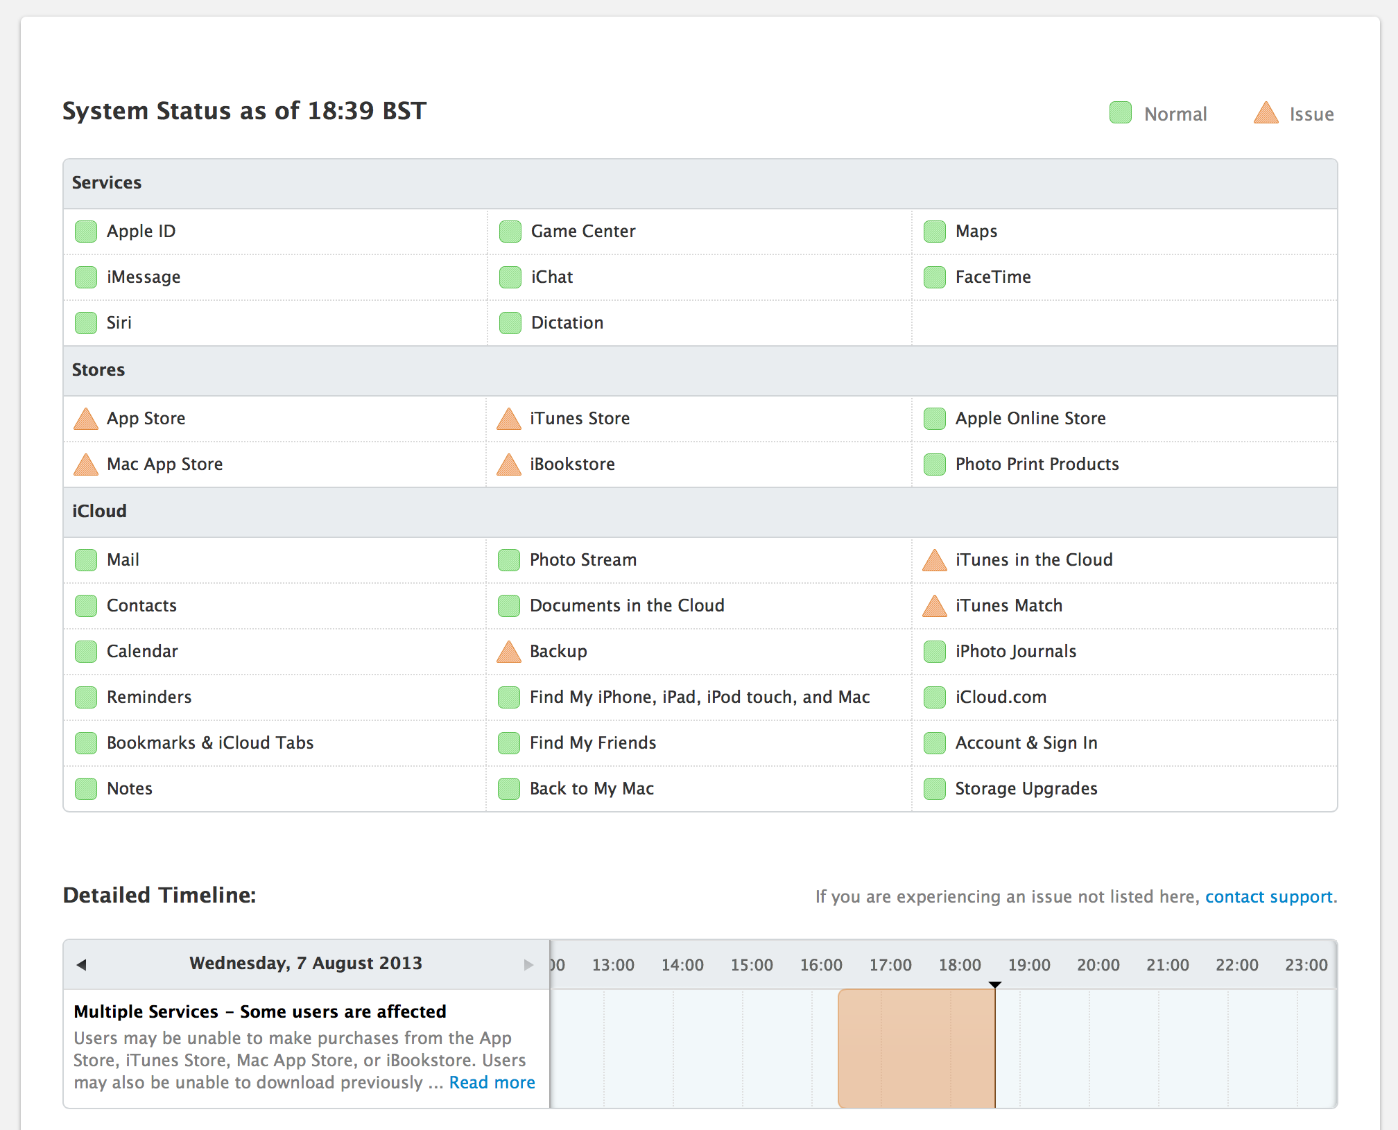Click the Issue legend triangle icon

coord(1266,112)
